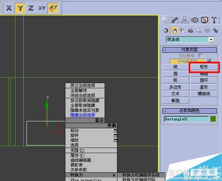The height and width of the screenshot is (181, 222).
Task: Select the Space Warps wave icon
Action: coord(207,30)
